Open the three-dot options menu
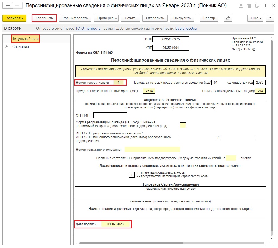 point(265,6)
